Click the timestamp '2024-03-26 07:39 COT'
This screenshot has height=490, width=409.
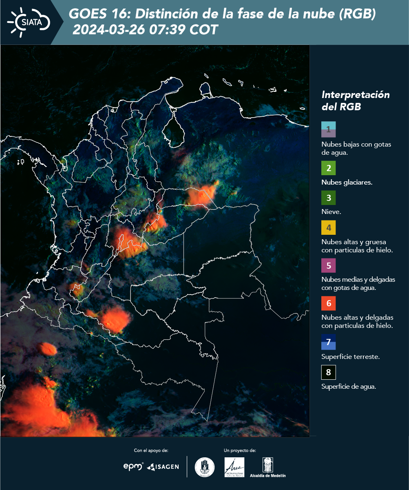point(145,29)
